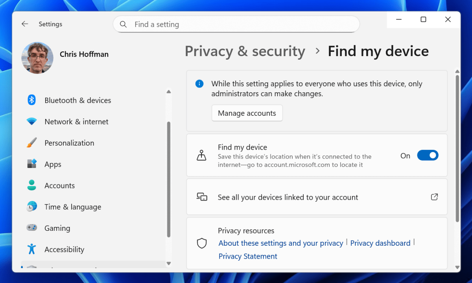This screenshot has width=472, height=283.
Task: Click the Accounts person icon
Action: [31, 185]
